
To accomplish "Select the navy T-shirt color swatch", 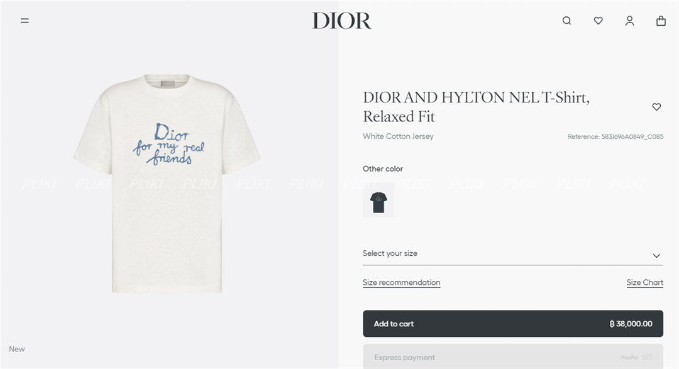I will [x=378, y=200].
